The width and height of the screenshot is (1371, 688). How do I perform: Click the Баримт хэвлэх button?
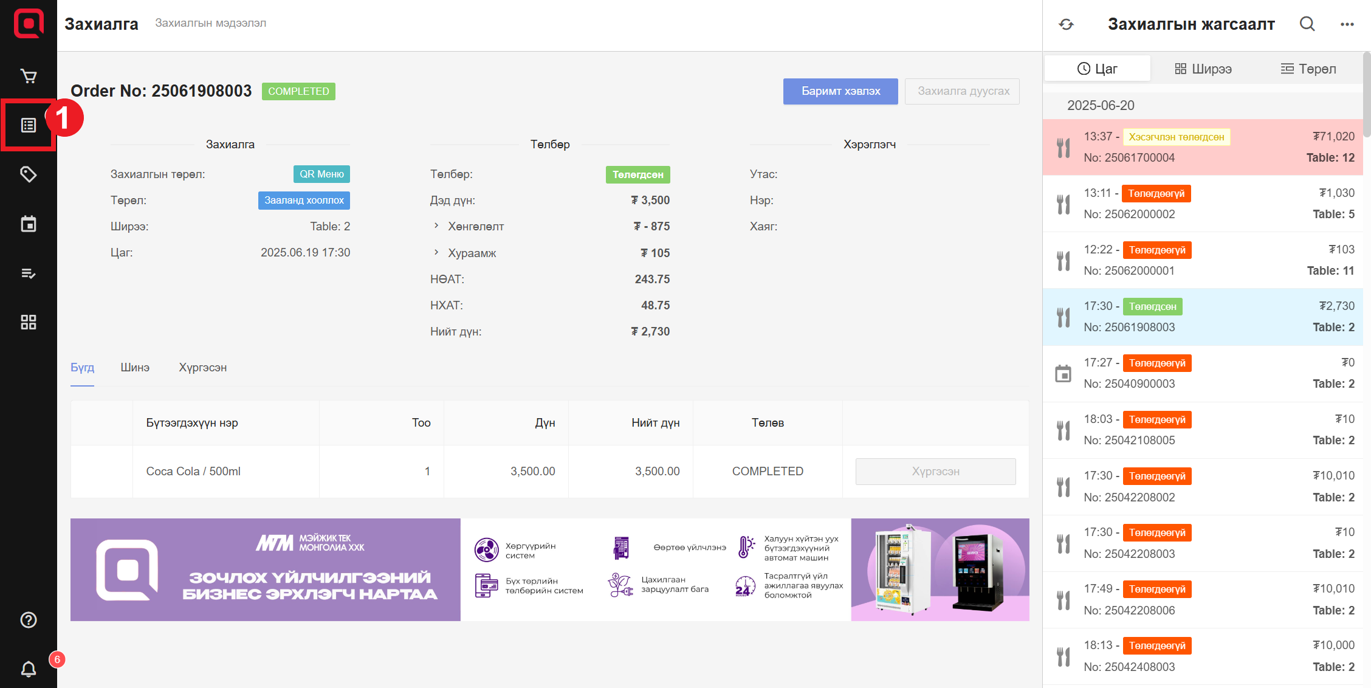[x=840, y=91]
